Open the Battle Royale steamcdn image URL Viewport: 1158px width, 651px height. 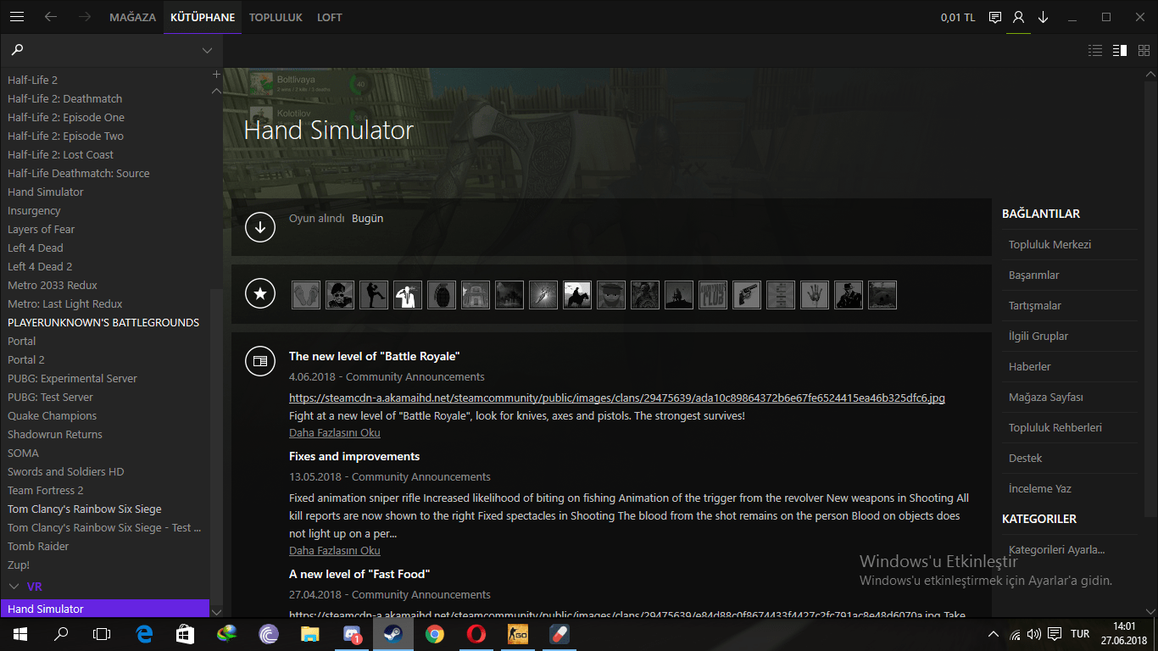(617, 398)
